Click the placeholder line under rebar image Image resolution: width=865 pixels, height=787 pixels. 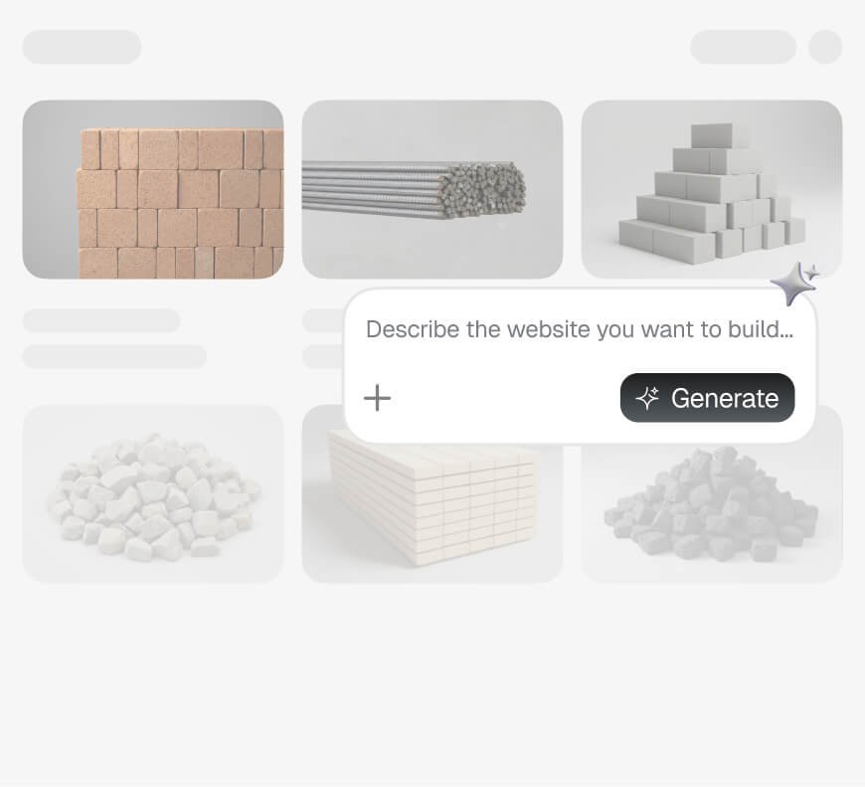323,320
